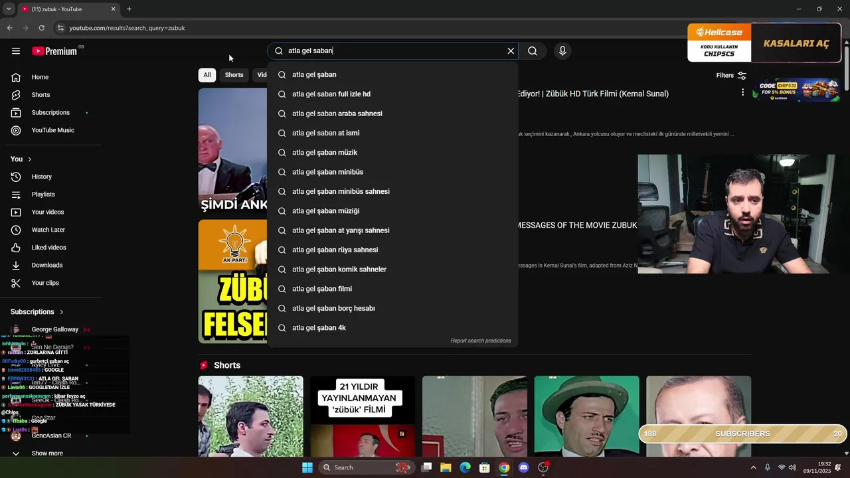850x478 pixels.
Task: Show hidden system tray icons
Action: 753,467
